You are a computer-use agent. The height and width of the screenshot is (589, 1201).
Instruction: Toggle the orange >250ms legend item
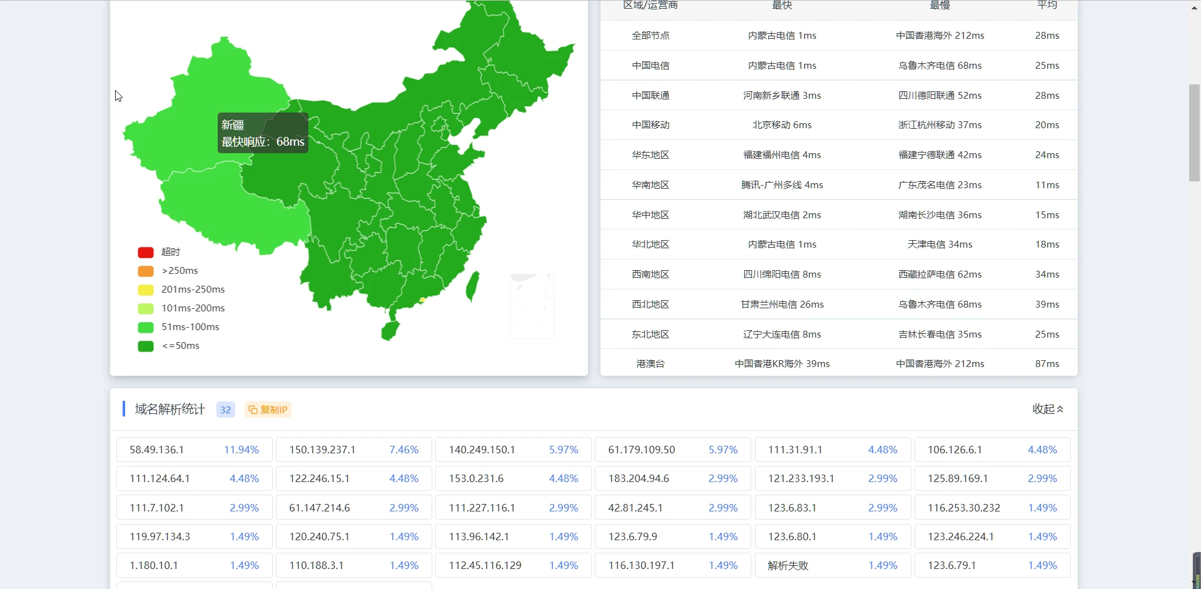point(146,271)
